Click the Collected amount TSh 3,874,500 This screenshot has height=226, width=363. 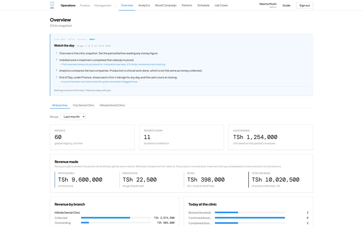click(x=164, y=218)
